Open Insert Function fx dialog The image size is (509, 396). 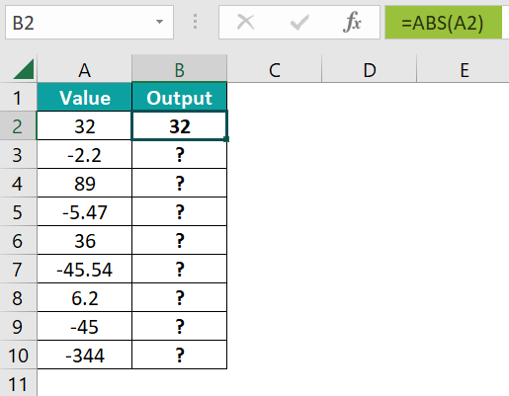[x=352, y=23]
